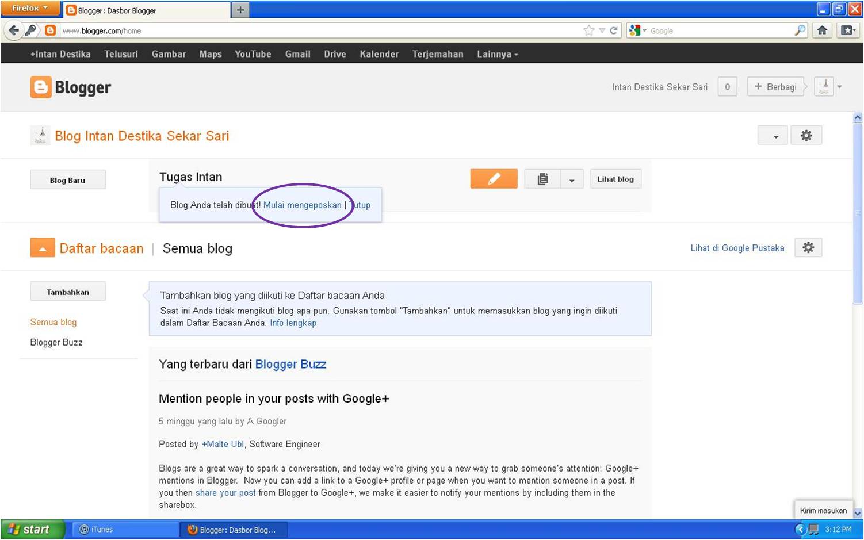Click the Google search field in toolbar
864x540 pixels.
[720, 30]
